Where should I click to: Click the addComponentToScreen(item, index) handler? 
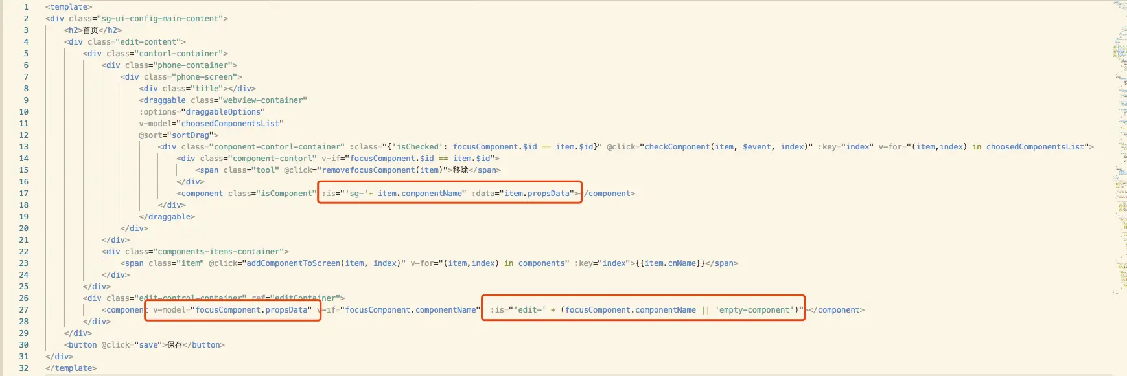coord(323,263)
